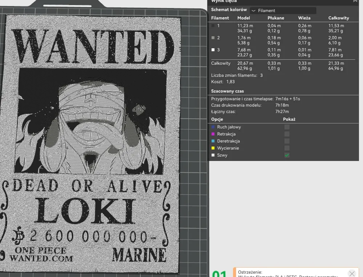Click the yellow Wycieranie legend swatch

pyautogui.click(x=213, y=148)
